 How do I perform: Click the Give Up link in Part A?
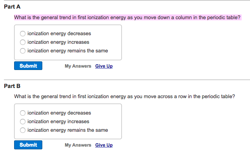pos(104,66)
